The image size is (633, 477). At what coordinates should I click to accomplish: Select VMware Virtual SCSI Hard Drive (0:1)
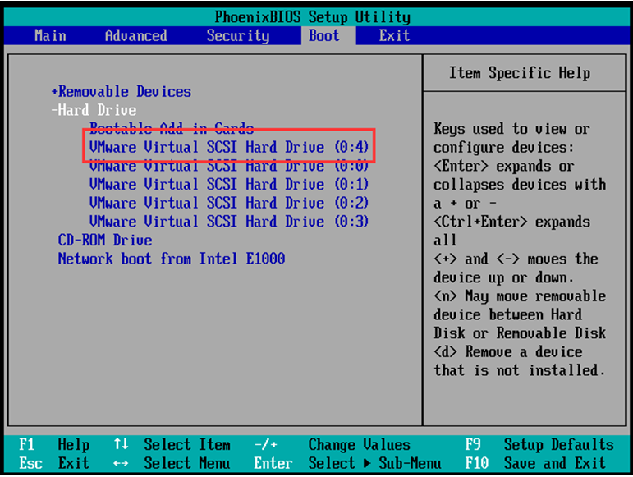point(229,185)
